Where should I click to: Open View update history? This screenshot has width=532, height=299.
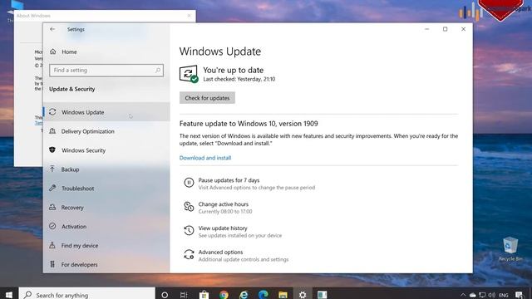[x=223, y=228]
